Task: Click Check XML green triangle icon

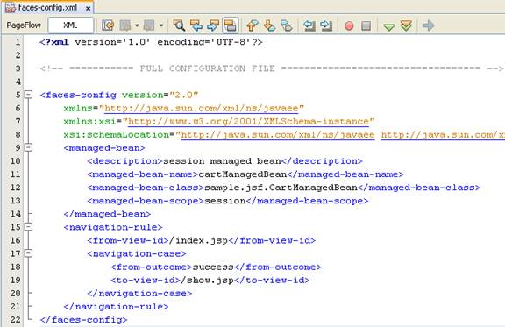Action: pyautogui.click(x=389, y=26)
